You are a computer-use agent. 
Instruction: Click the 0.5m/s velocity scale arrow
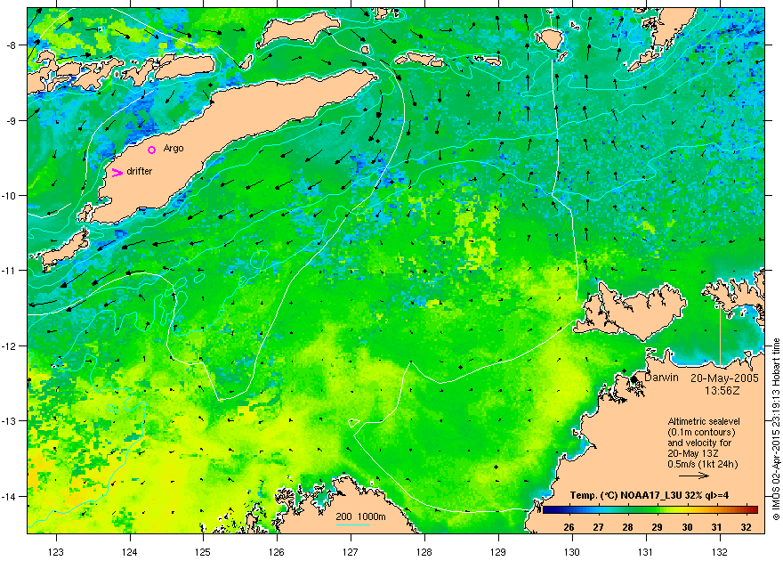(x=694, y=476)
